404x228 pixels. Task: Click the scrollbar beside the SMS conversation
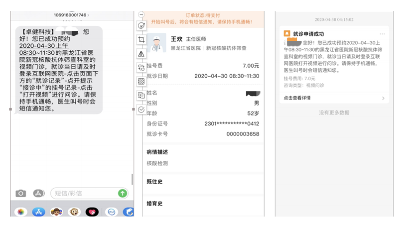click(x=132, y=179)
